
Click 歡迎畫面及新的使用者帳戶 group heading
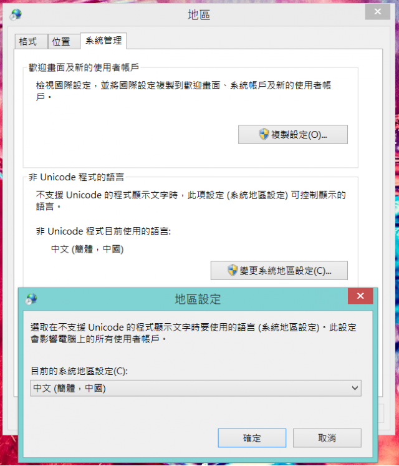point(84,67)
